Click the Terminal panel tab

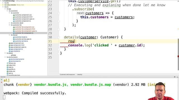(3, 77)
